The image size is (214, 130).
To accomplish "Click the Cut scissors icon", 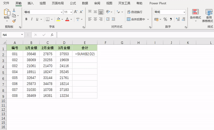I will tap(14, 10).
